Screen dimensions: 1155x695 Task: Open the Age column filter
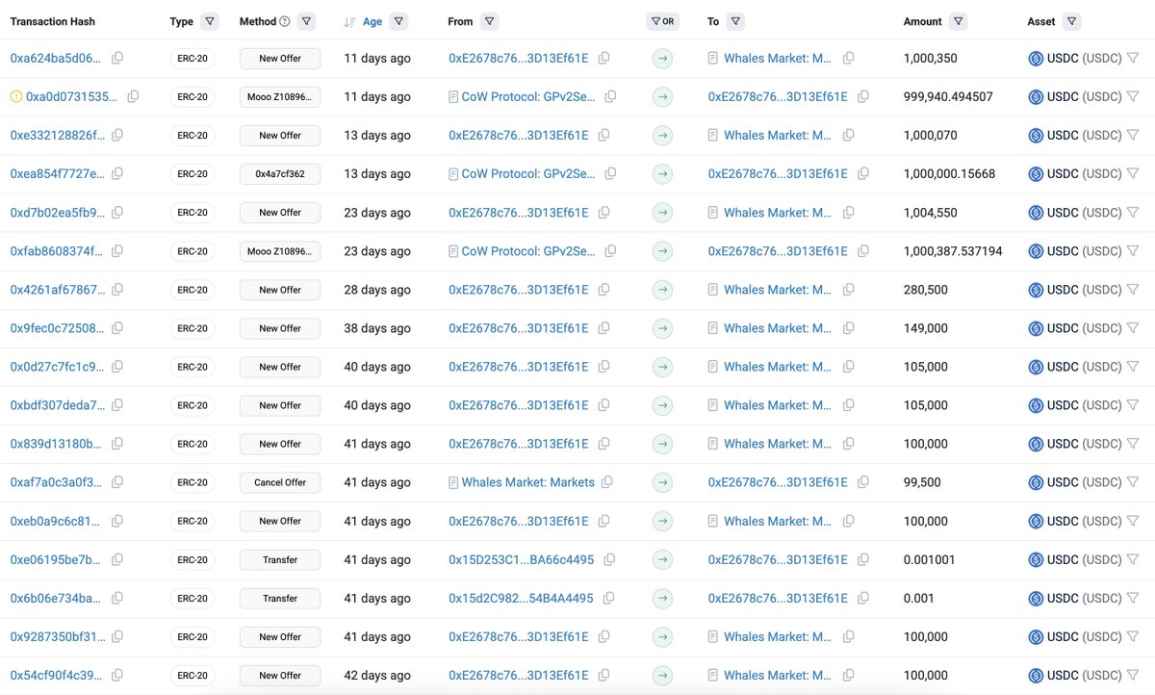click(398, 21)
